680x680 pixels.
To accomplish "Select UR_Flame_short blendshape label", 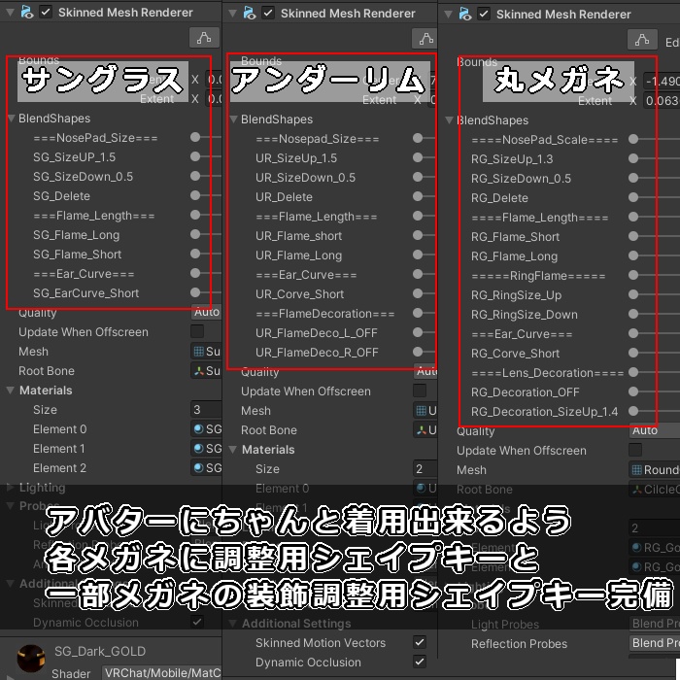I will coord(298,236).
